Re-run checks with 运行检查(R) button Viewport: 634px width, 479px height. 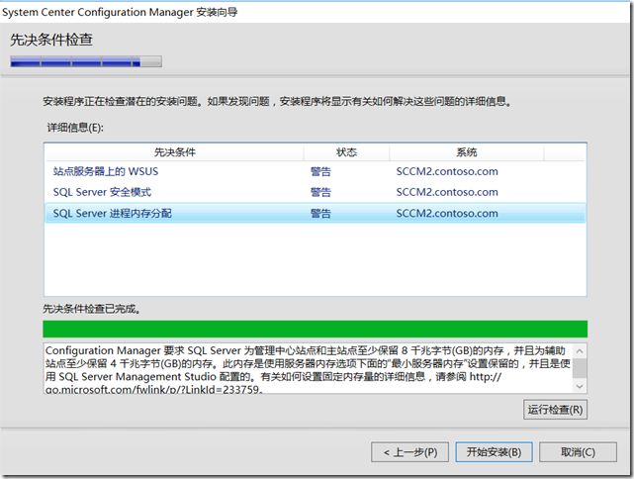[555, 410]
